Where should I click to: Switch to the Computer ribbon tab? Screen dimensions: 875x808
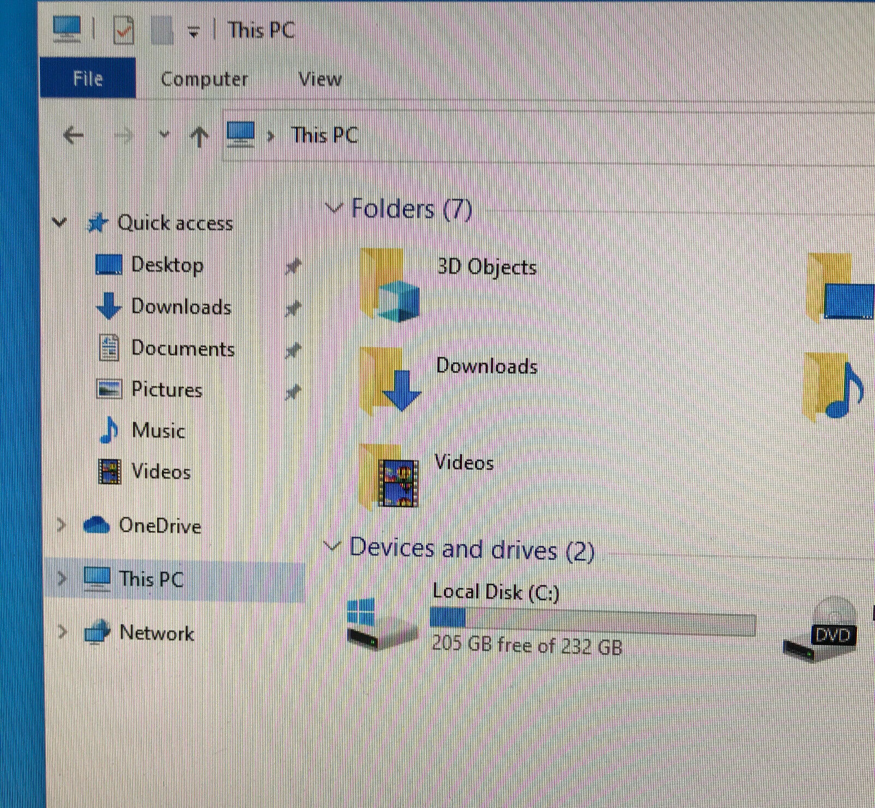click(x=204, y=79)
